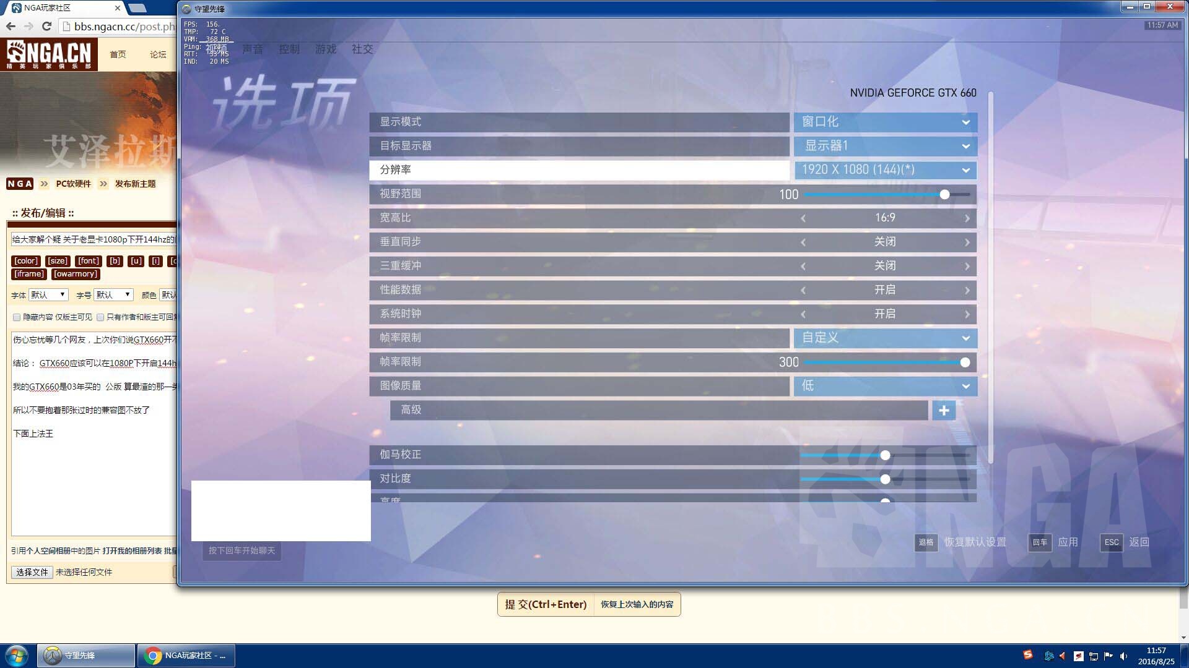
Task: Click the post title input field
Action: pyautogui.click(x=94, y=239)
